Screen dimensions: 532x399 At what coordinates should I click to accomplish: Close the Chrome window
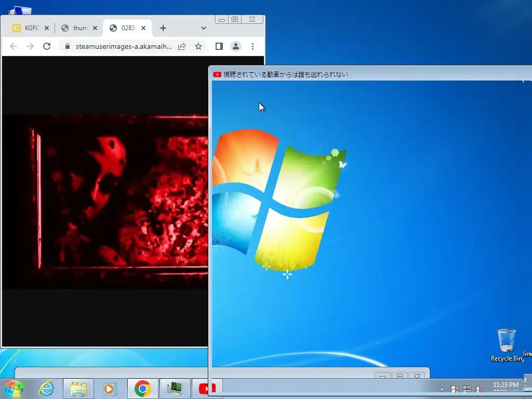click(252, 20)
